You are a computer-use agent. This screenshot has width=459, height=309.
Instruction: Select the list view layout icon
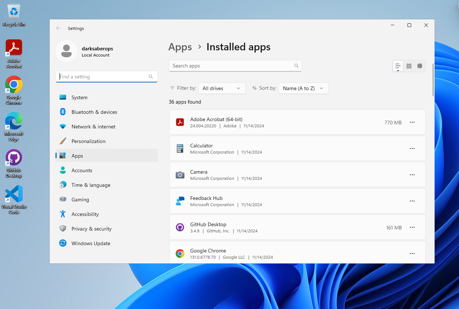(398, 66)
